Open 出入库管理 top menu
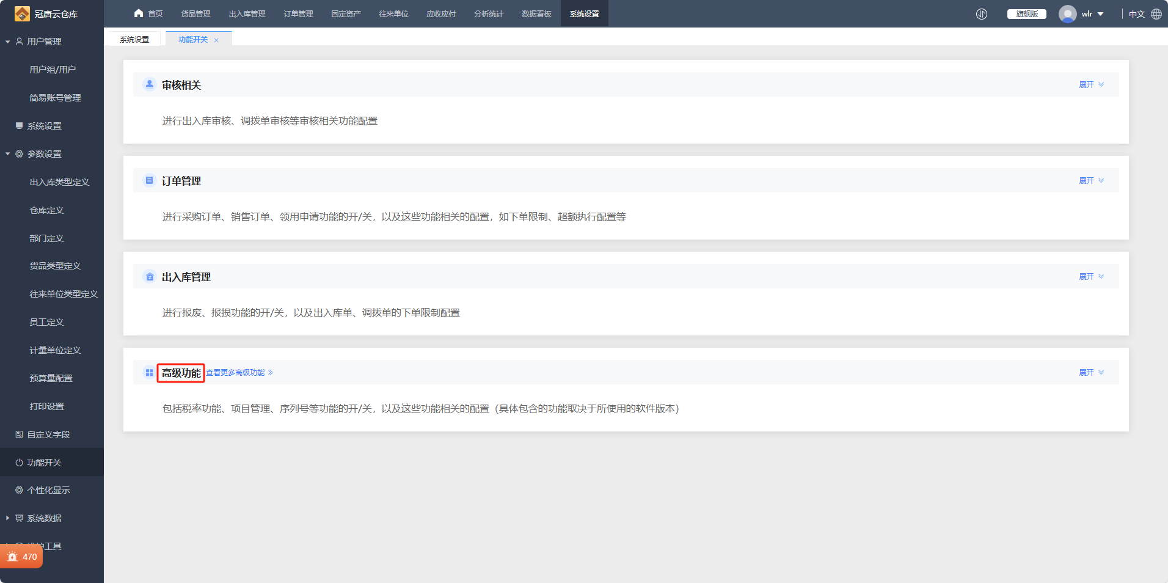The image size is (1168, 583). pos(247,14)
